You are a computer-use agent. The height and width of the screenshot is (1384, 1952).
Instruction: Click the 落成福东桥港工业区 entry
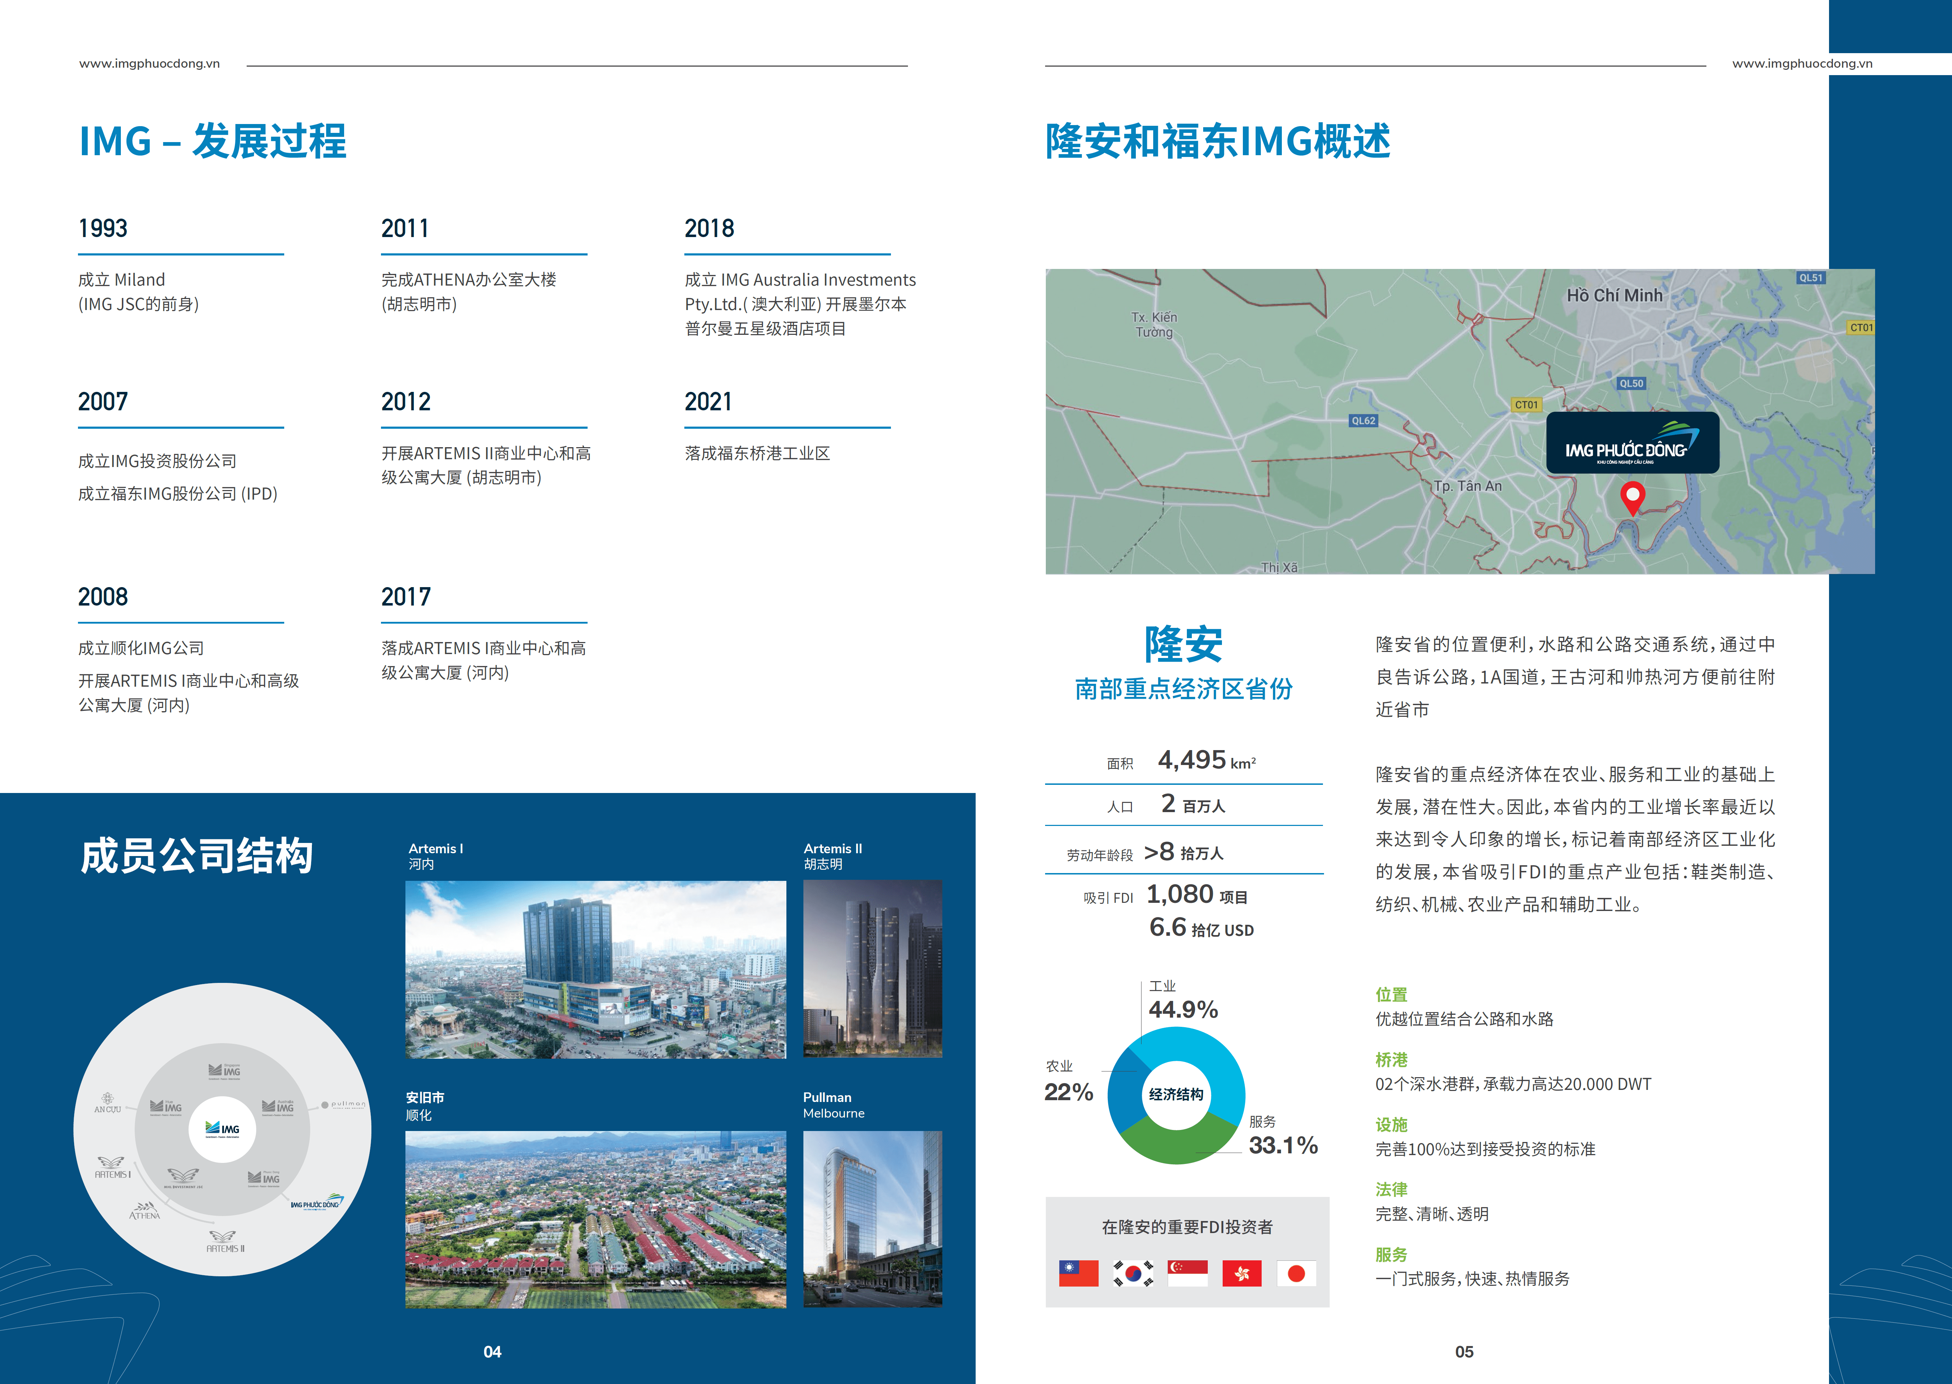[x=757, y=454]
